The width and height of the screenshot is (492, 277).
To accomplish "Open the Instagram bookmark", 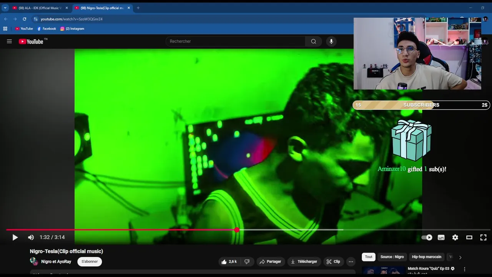I will 72,29.
